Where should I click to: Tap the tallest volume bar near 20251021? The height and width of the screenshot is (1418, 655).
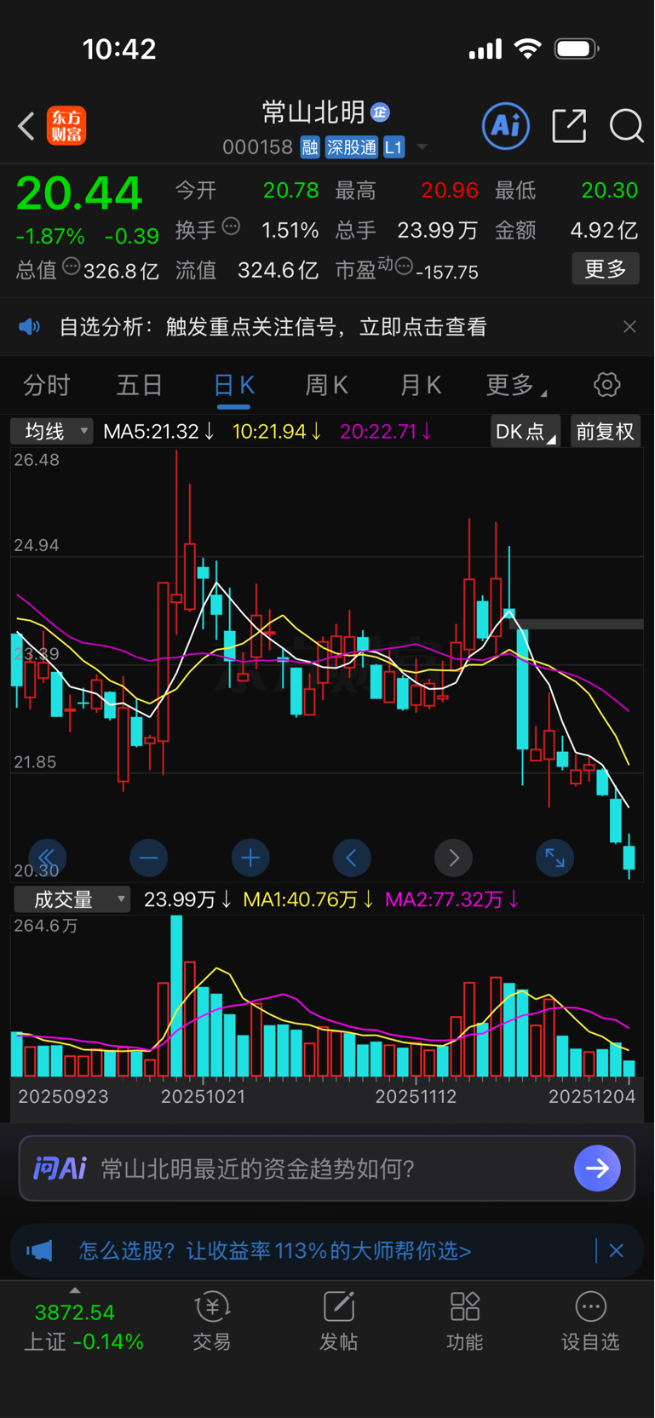point(176,996)
